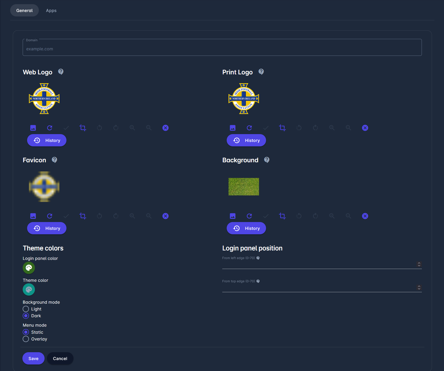Viewport: 444px width, 371px height.
Task: Remove the Favicon image with the X icon
Action: pyautogui.click(x=165, y=216)
